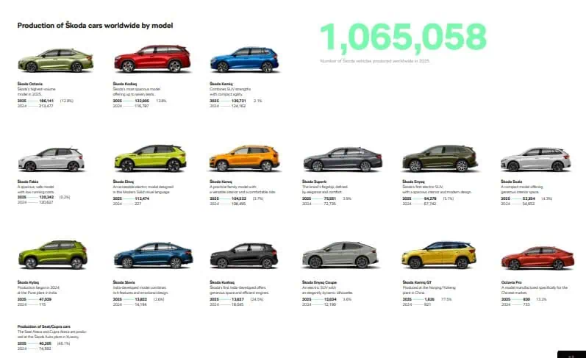Viewport: 586px width, 358px height.
Task: Click the description 'An electric SUV with an elegantly dynamic silhouette'
Action: (327, 290)
